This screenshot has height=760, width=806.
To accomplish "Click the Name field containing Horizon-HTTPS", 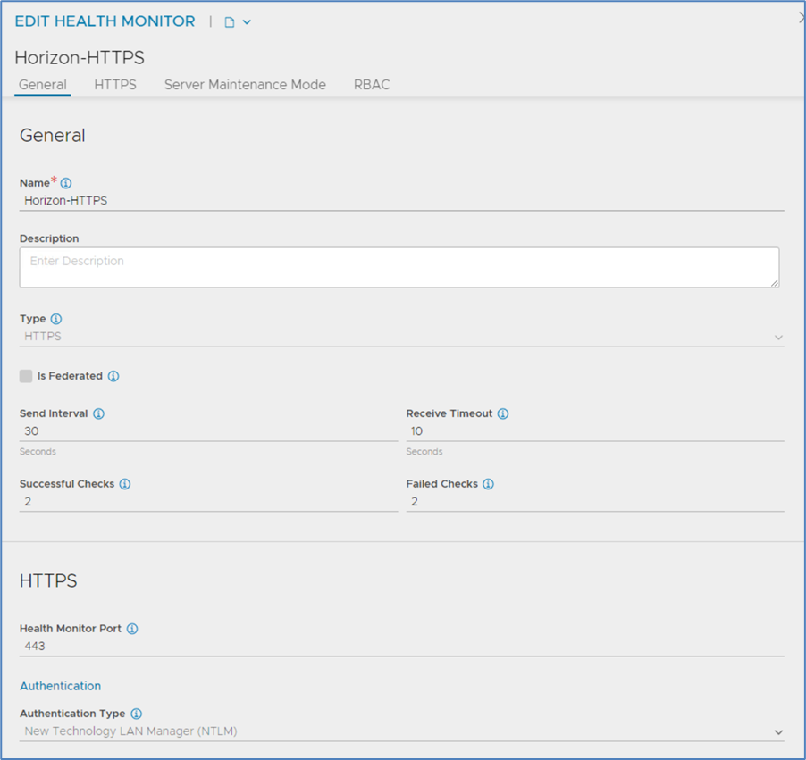I will coord(401,201).
